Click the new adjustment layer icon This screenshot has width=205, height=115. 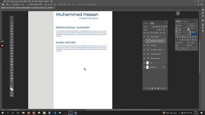[155, 88]
